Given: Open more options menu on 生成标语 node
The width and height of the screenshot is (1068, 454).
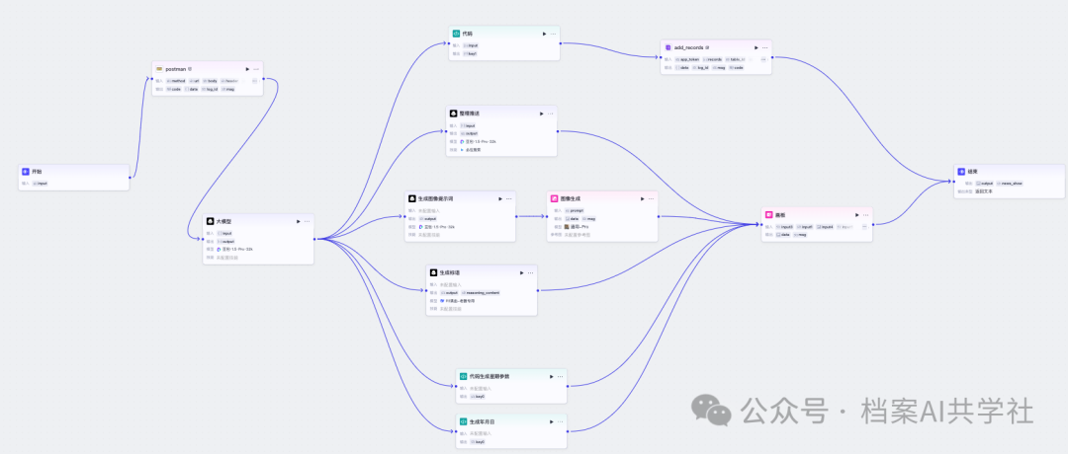Looking at the screenshot, I should [531, 272].
